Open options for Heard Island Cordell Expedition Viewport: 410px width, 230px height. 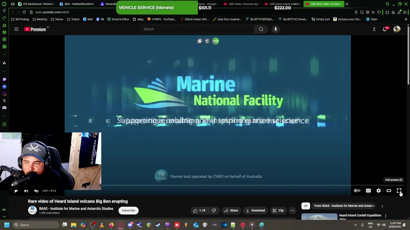tap(386, 216)
